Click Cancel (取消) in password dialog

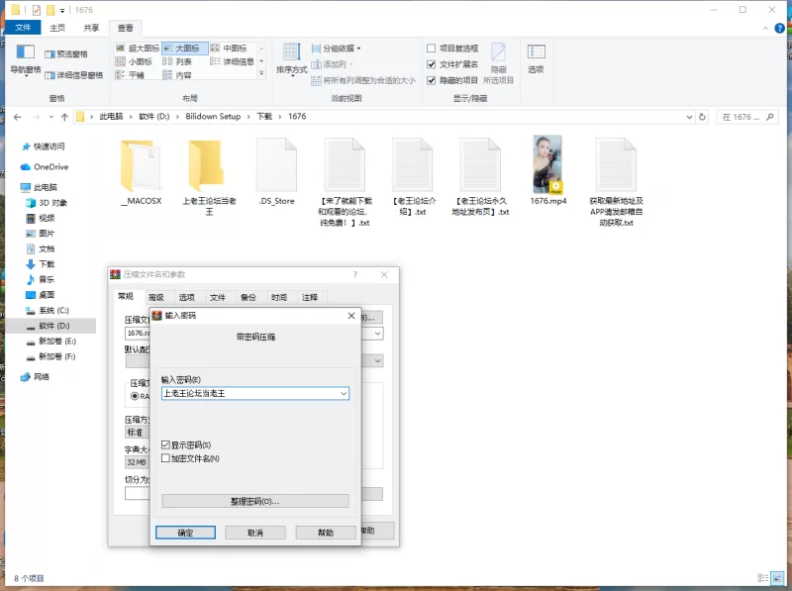point(255,533)
